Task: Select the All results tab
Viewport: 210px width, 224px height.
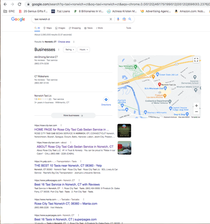Action: pos(37,28)
